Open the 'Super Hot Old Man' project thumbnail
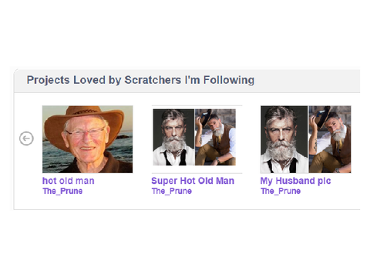Image resolution: width=370 pixels, height=277 pixels. [x=197, y=139]
